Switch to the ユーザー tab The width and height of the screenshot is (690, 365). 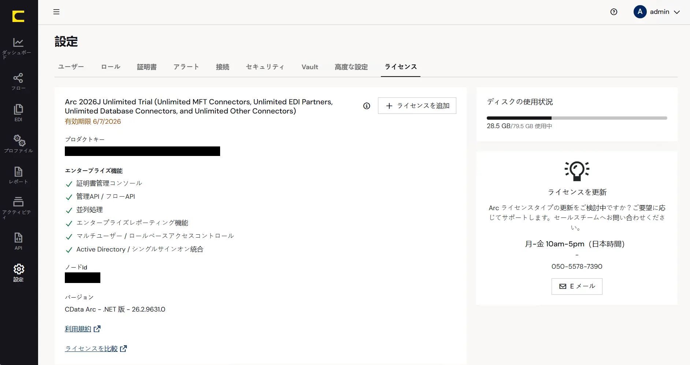[71, 67]
